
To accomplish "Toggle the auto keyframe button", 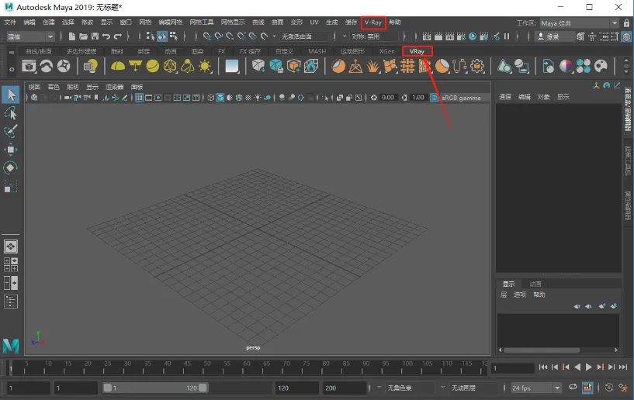I will pyautogui.click(x=609, y=387).
